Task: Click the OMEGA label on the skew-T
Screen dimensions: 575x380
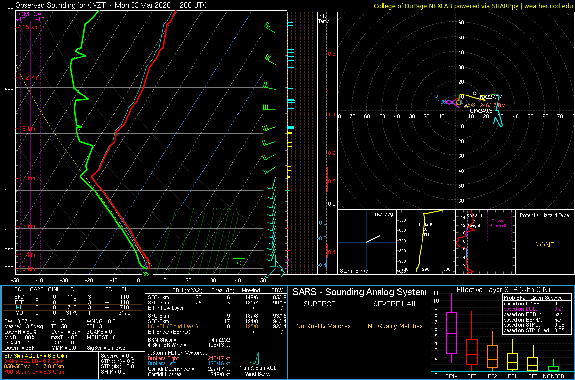Action: 30,14
